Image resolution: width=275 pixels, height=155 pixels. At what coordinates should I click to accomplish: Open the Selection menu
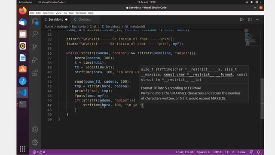48,13
